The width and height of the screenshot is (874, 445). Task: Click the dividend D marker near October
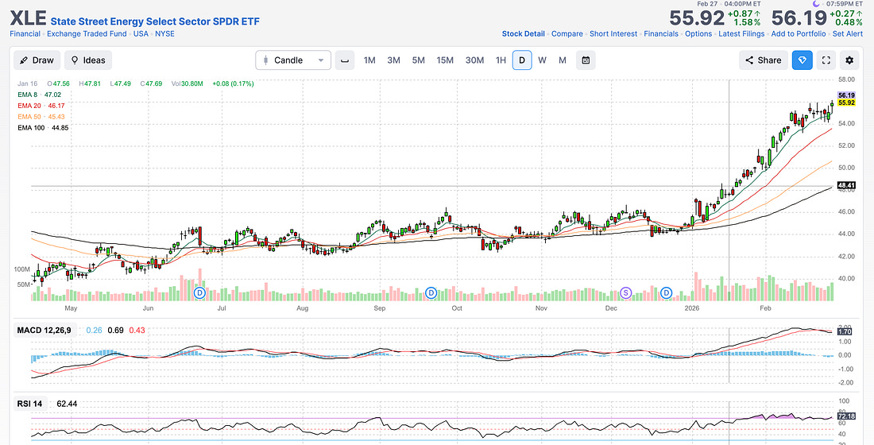tap(431, 292)
